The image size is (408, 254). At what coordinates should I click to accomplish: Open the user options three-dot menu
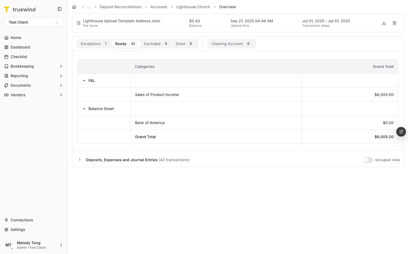point(61,245)
